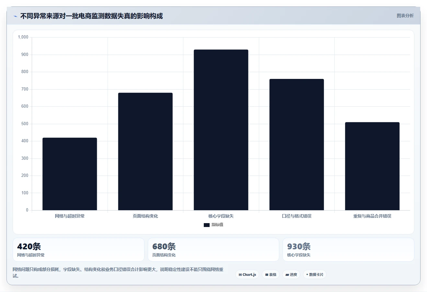The width and height of the screenshot is (427, 292).
Task: Select the 680条 data card
Action: (x=213, y=250)
